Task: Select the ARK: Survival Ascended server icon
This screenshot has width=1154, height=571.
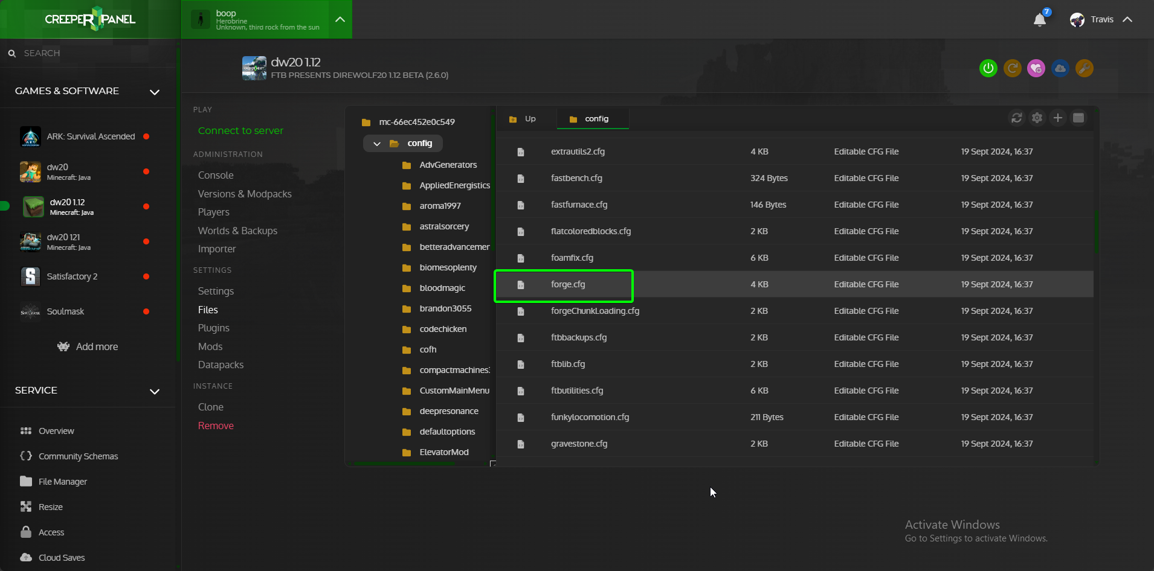Action: (30, 136)
